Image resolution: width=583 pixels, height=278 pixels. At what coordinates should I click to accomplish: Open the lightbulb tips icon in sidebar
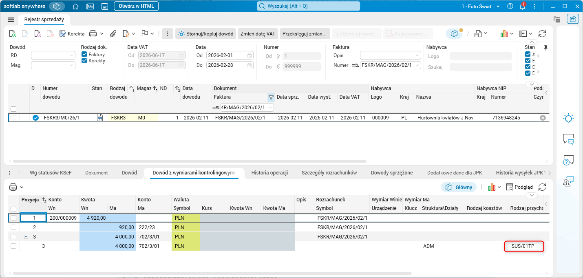coord(568,119)
